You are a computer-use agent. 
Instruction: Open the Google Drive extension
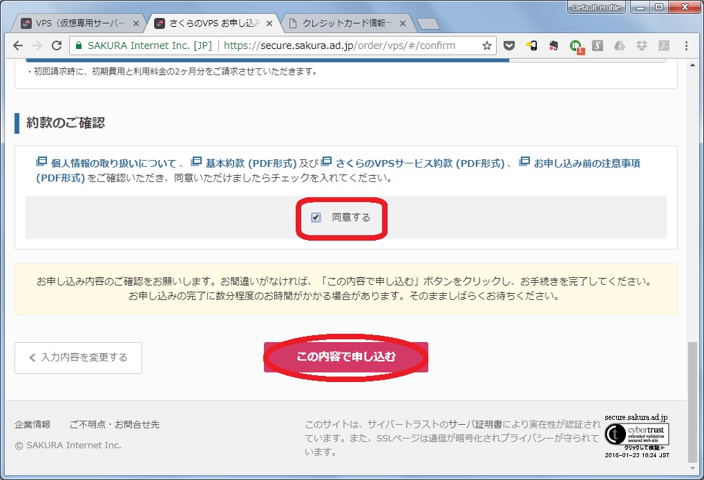pyautogui.click(x=620, y=46)
